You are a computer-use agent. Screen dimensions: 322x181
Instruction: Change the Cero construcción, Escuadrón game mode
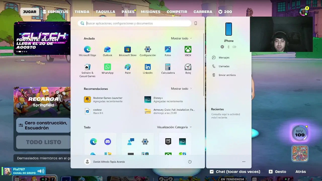tap(43, 125)
